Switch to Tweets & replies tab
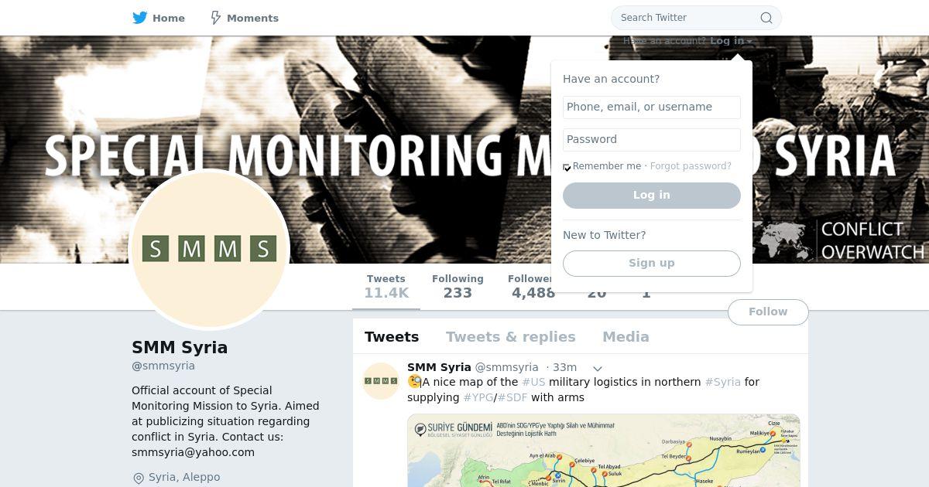This screenshot has height=487, width=929. (510, 337)
